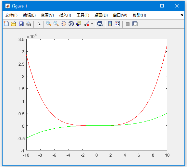187x167 pixels.
Task: Insert a colorbar from the toolbar
Action: coord(110,24)
